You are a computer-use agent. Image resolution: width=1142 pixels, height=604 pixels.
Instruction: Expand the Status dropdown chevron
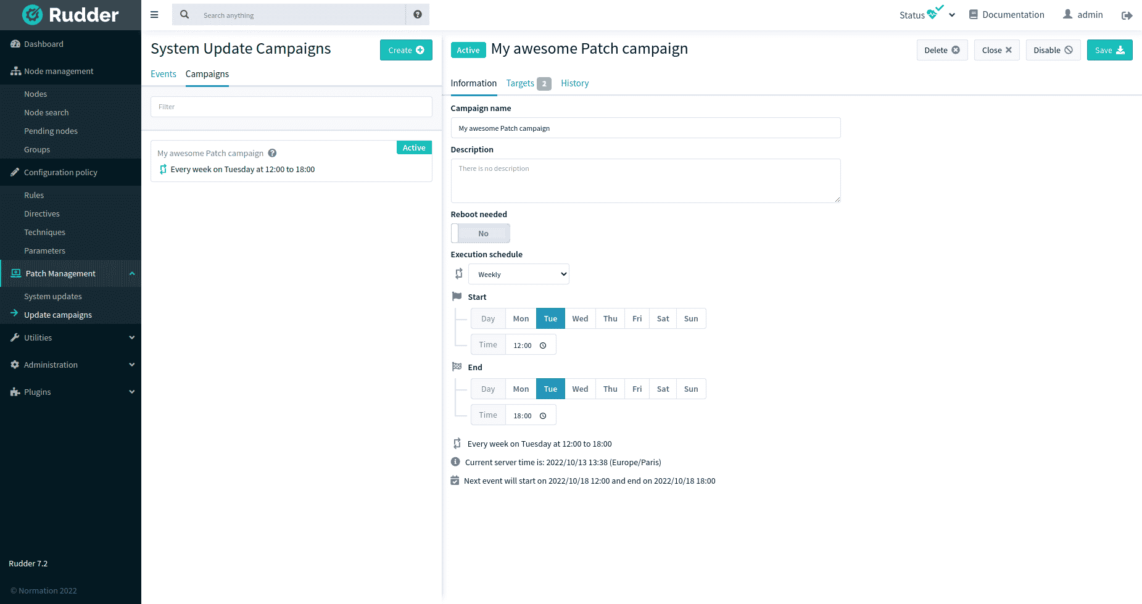pyautogui.click(x=952, y=15)
